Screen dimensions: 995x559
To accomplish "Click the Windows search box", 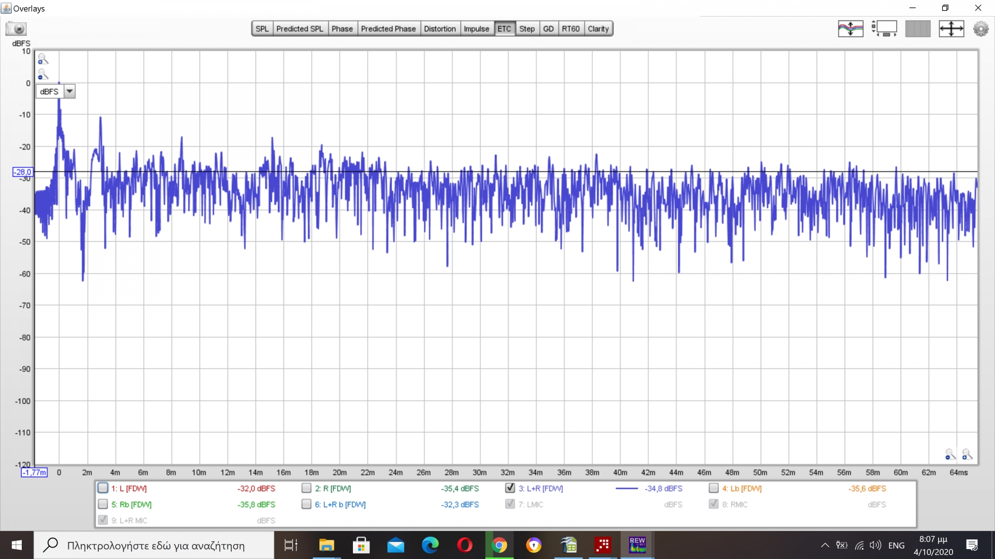I will point(154,545).
